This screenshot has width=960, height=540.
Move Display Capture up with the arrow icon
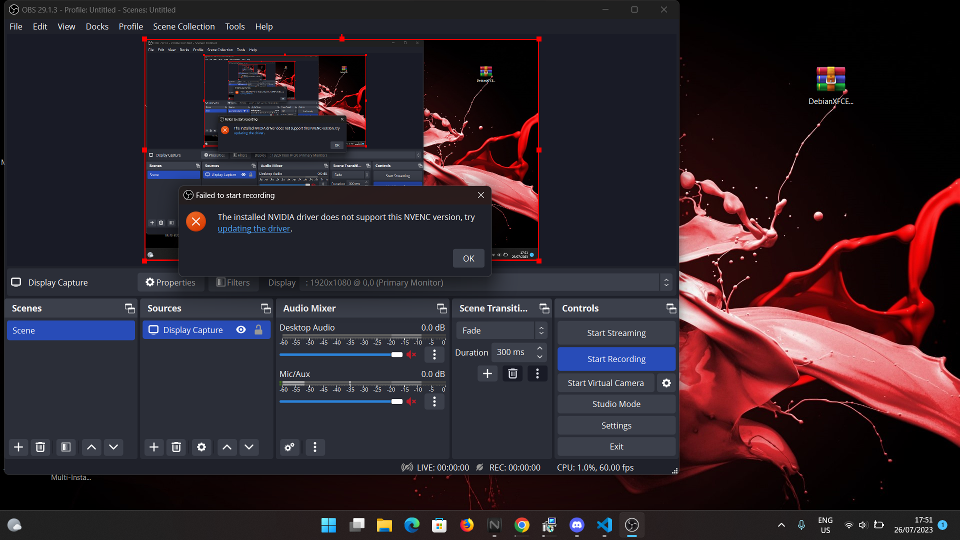click(x=226, y=447)
